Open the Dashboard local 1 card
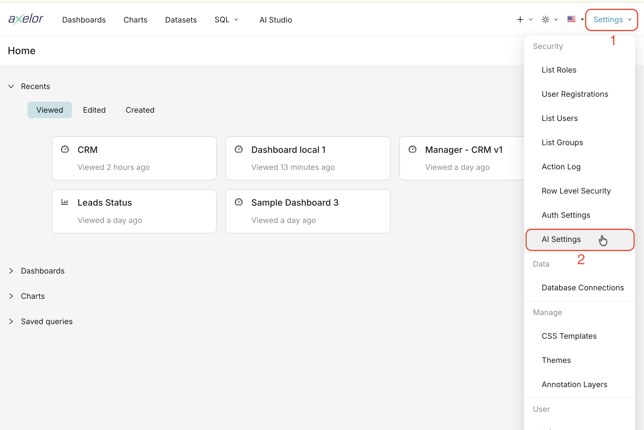 308,158
